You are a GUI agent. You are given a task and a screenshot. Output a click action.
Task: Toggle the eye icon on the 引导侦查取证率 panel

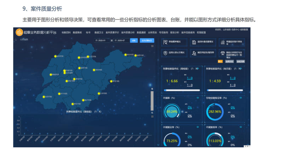[241, 98]
